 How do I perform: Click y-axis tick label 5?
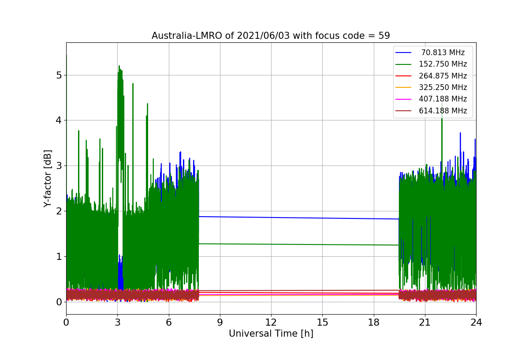pyautogui.click(x=58, y=75)
